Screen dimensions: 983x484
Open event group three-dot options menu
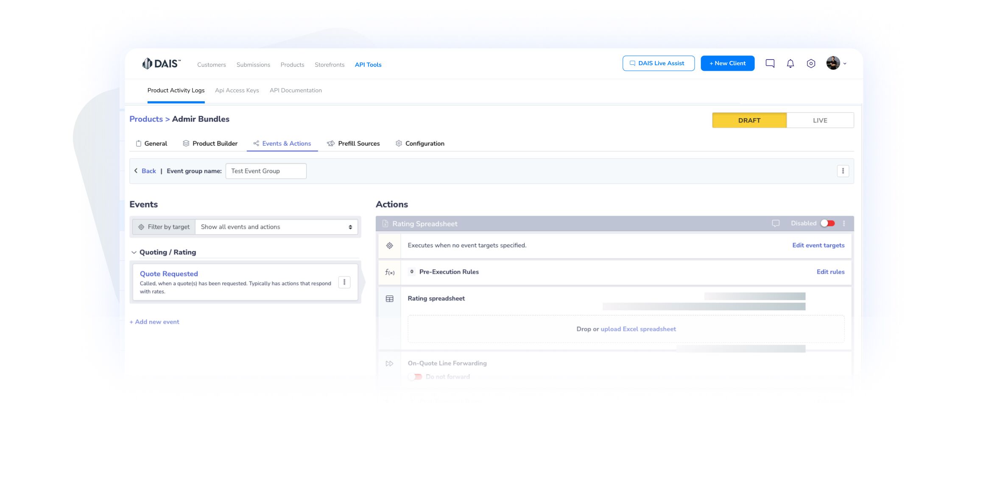(843, 171)
